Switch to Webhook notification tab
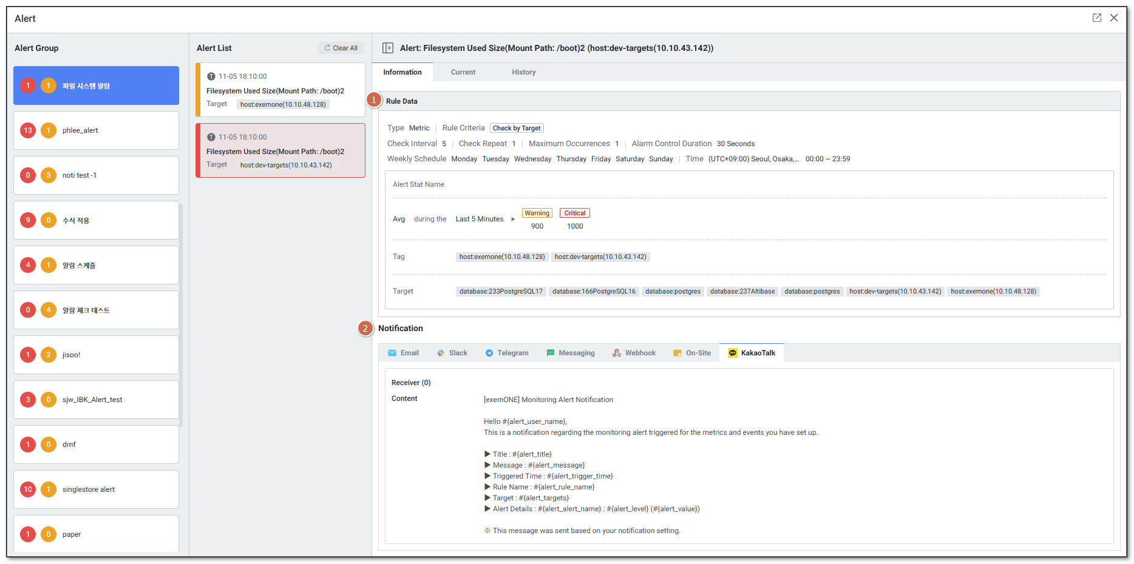The height and width of the screenshot is (564, 1134). click(634, 353)
